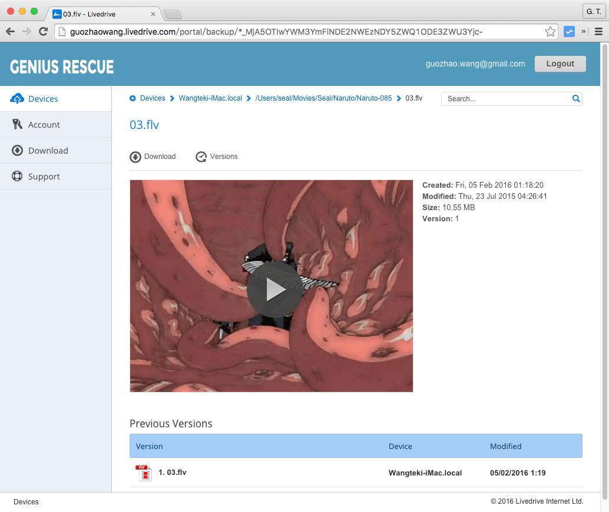Download the 03.flv file

point(153,157)
